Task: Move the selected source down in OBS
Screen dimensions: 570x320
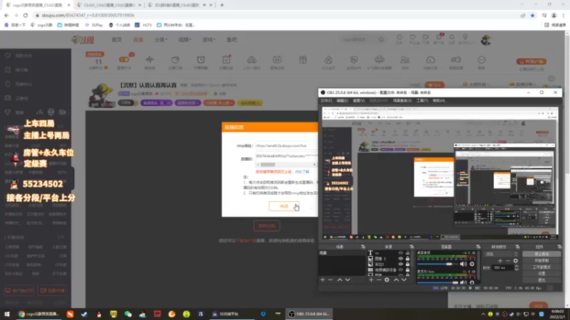Action: pyautogui.click(x=404, y=279)
